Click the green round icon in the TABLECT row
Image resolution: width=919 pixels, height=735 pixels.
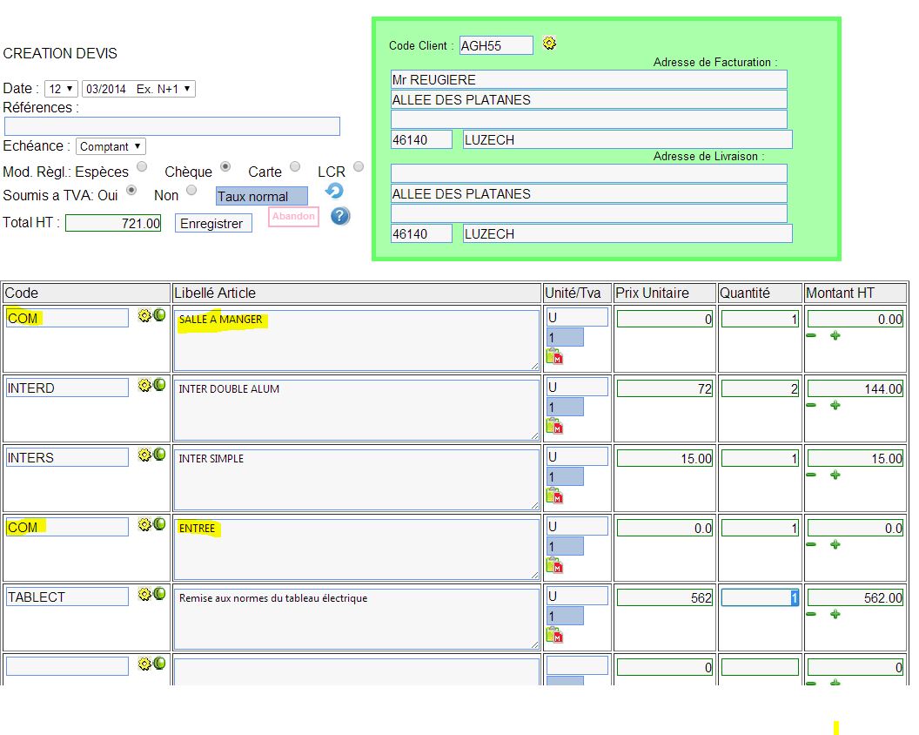(159, 594)
